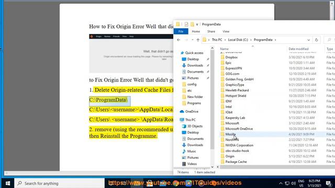Open the File tab in Explorer

coord(181,31)
